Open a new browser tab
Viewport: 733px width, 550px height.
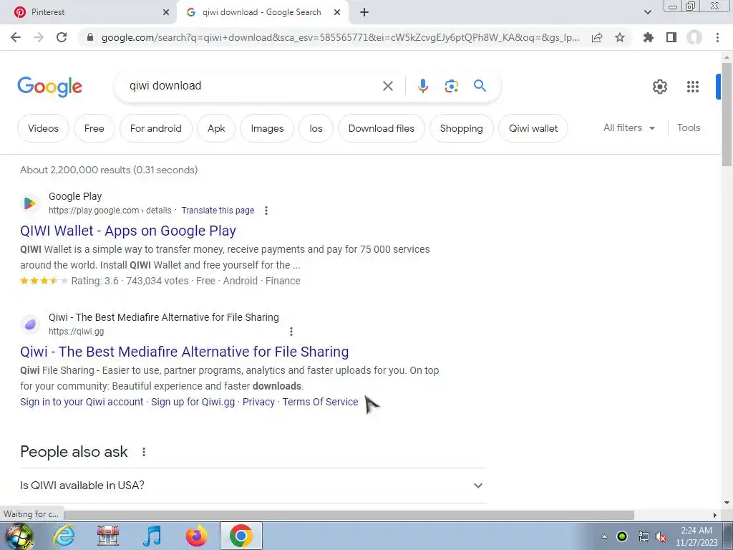tap(364, 12)
